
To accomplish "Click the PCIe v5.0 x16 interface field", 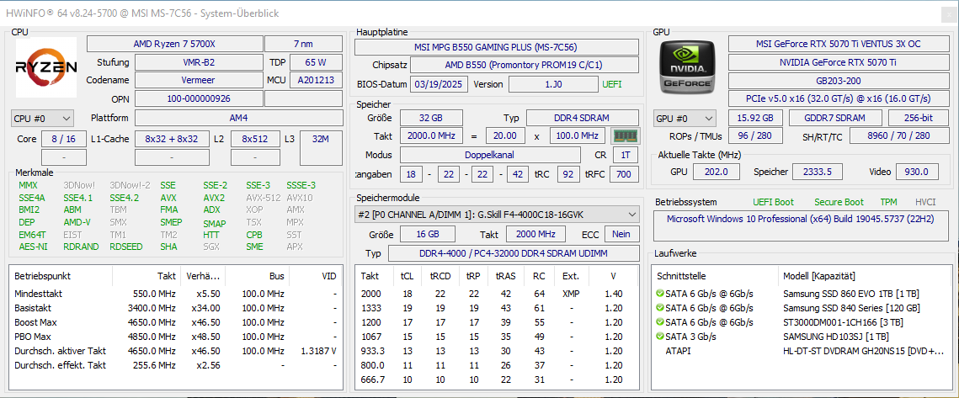I will (838, 98).
